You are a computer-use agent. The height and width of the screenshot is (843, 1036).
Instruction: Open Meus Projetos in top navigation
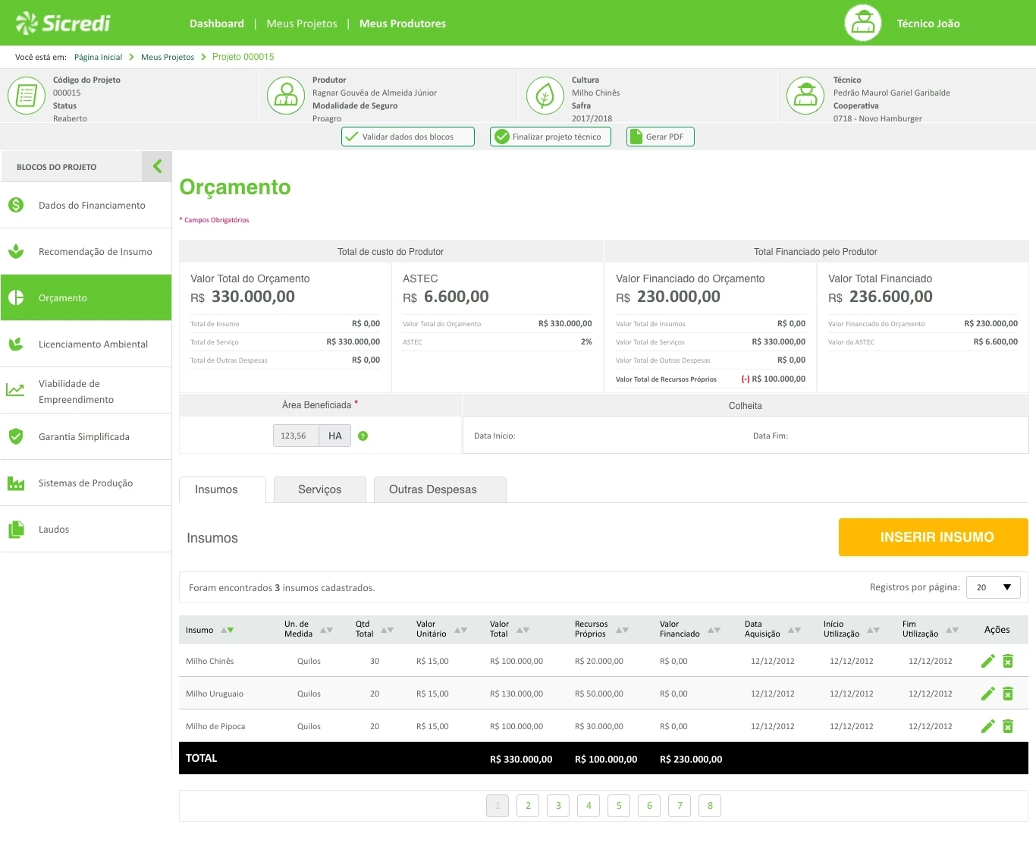302,24
